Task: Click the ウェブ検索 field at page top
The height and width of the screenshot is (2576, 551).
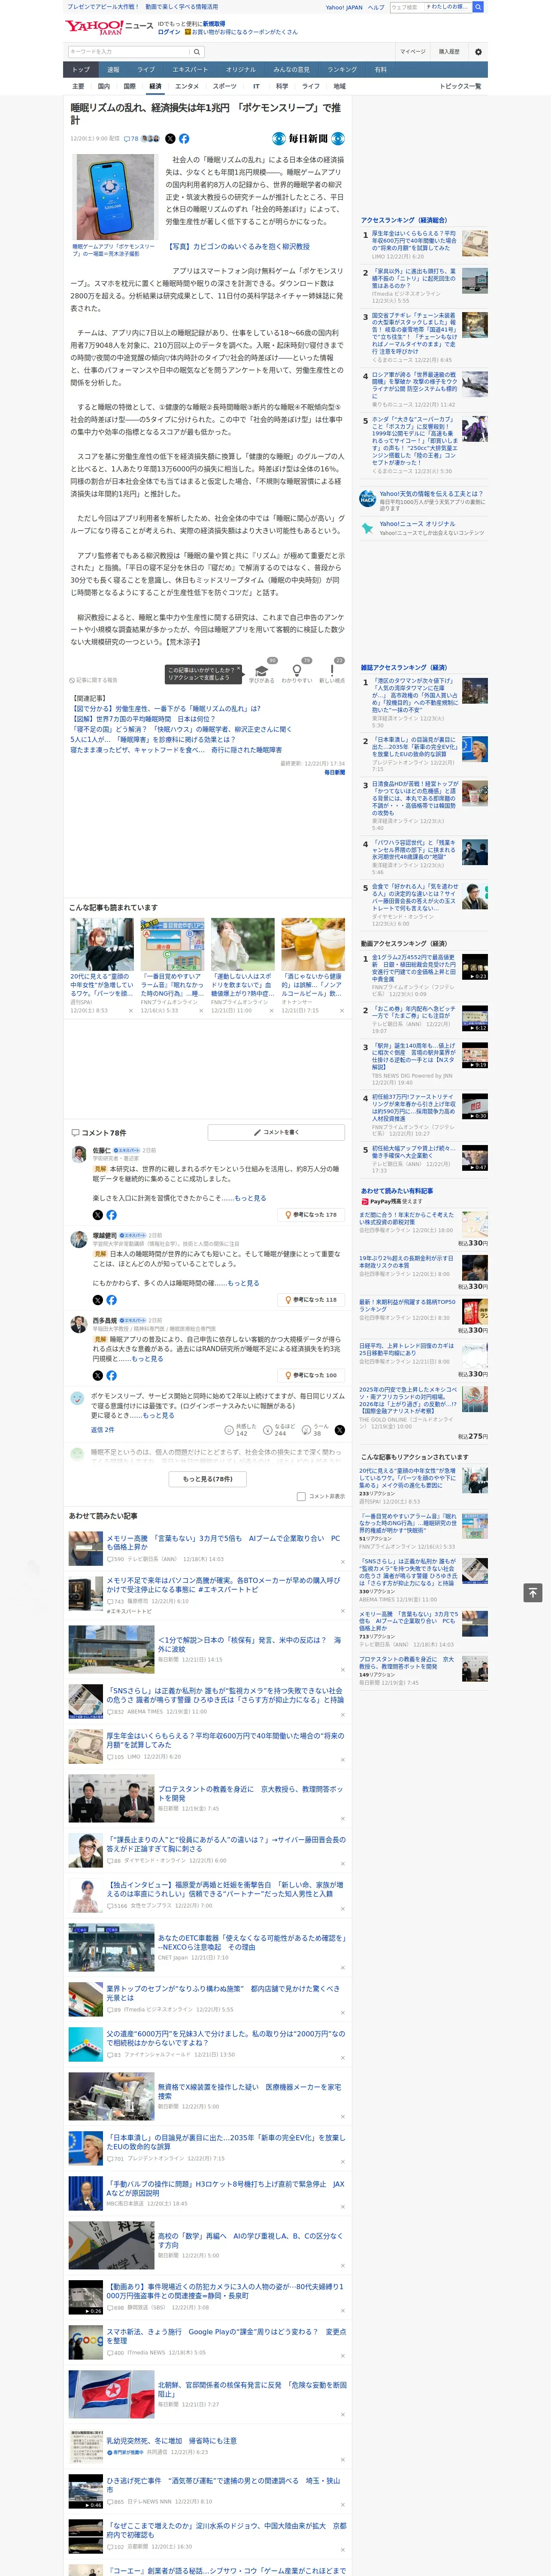Action: (x=406, y=7)
